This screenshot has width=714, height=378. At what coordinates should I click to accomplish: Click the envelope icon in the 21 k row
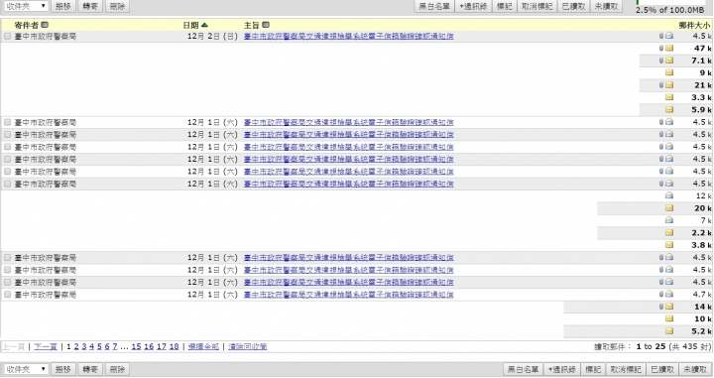pyautogui.click(x=669, y=84)
